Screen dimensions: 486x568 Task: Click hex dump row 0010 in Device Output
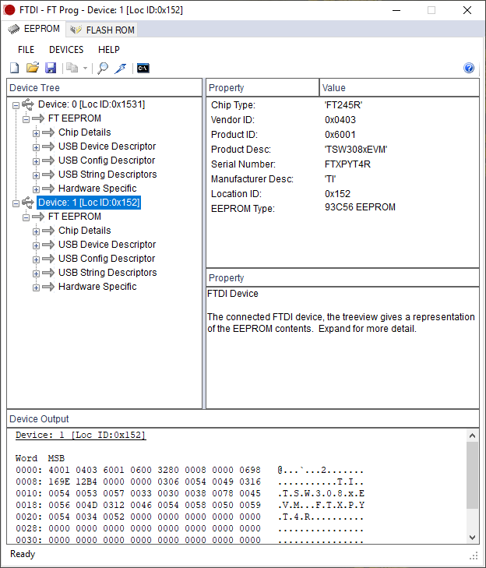[190, 493]
